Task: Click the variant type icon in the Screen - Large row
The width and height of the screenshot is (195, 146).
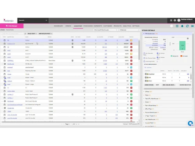Action: [x=5, y=84]
